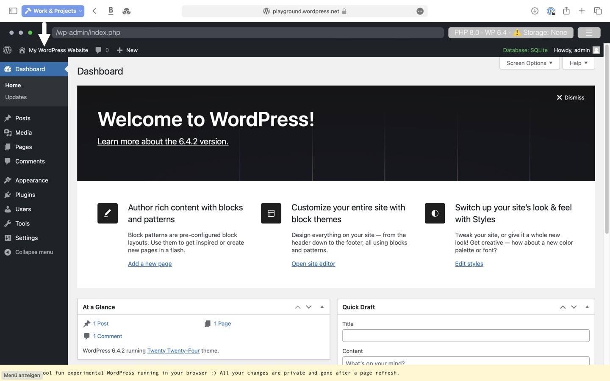This screenshot has height=381, width=610.
Task: Open the page options ellipsis in the address bar
Action: pyautogui.click(x=420, y=11)
